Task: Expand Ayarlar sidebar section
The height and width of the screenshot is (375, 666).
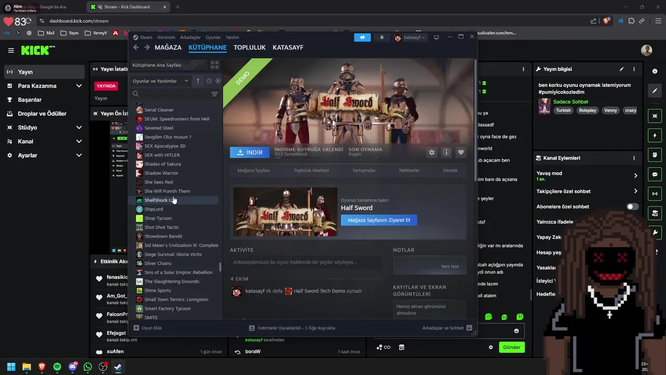Action: pyautogui.click(x=79, y=155)
